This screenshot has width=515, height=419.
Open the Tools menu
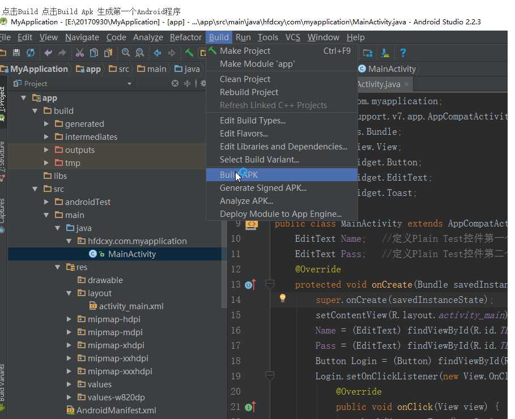pos(267,37)
